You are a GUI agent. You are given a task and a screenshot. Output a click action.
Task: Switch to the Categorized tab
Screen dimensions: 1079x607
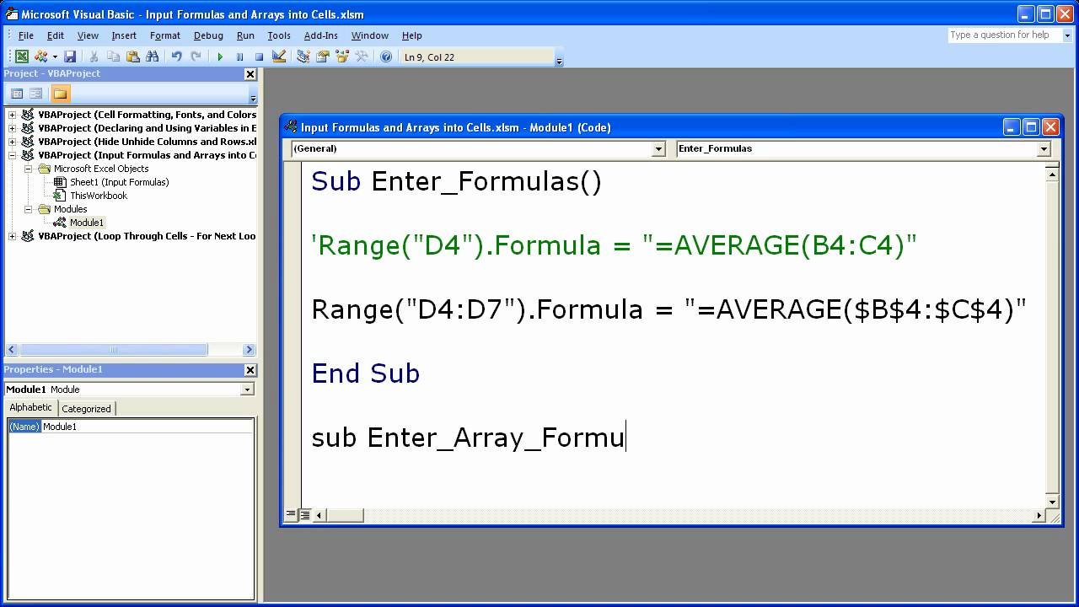coord(86,409)
